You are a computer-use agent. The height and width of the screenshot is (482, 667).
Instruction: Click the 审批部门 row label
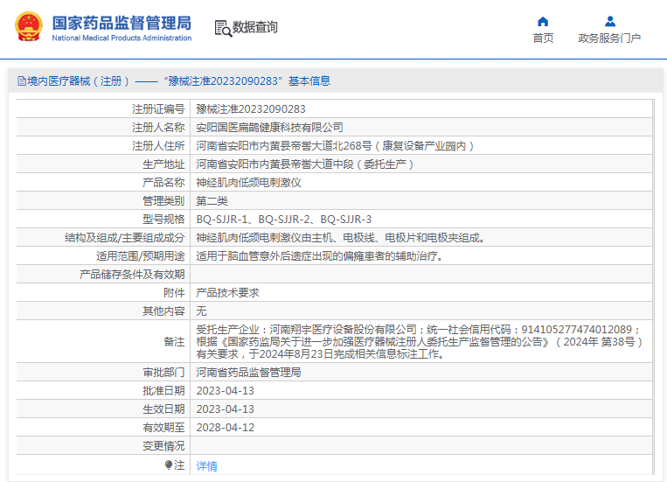[163, 373]
